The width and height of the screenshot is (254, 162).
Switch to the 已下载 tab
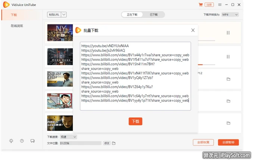click(x=154, y=14)
